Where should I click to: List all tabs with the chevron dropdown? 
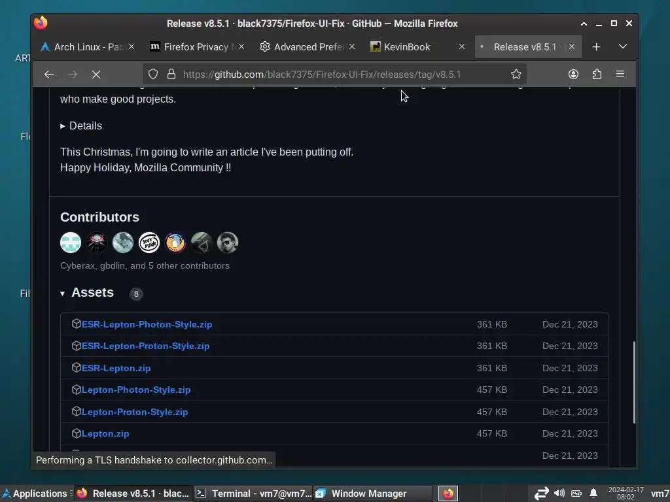click(623, 47)
